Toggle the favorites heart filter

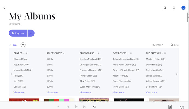click(23, 45)
